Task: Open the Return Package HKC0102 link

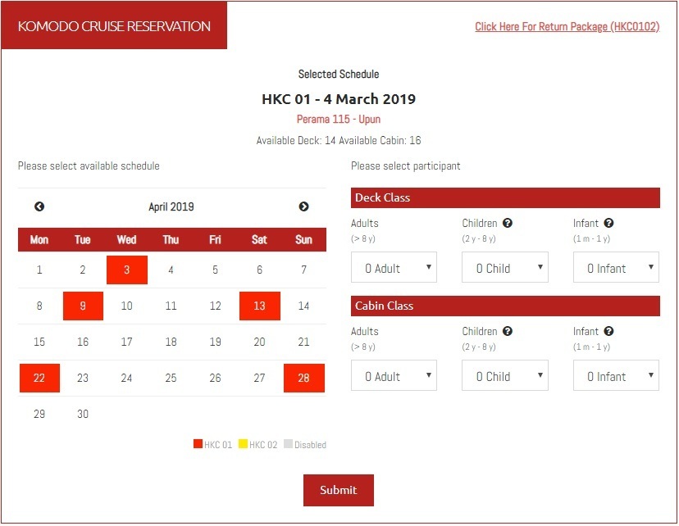Action: 567,27
